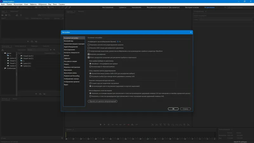Open the Файл menu
Screen dimensions: 254x143
tap(3, 4)
